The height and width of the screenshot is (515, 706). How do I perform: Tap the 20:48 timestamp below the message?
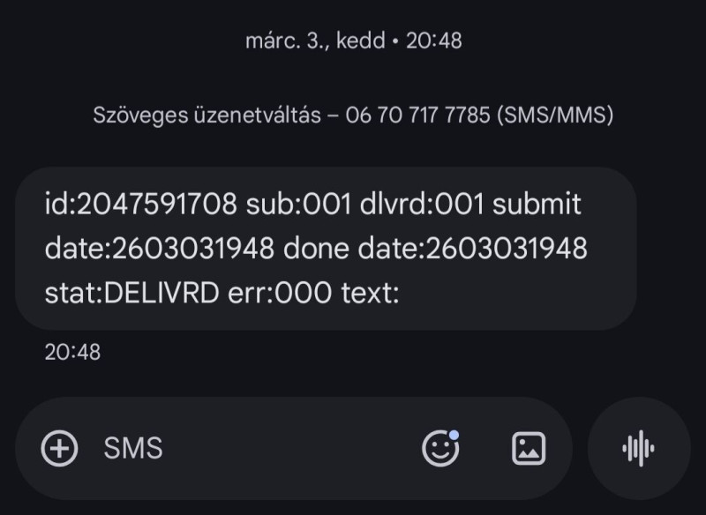pos(72,353)
